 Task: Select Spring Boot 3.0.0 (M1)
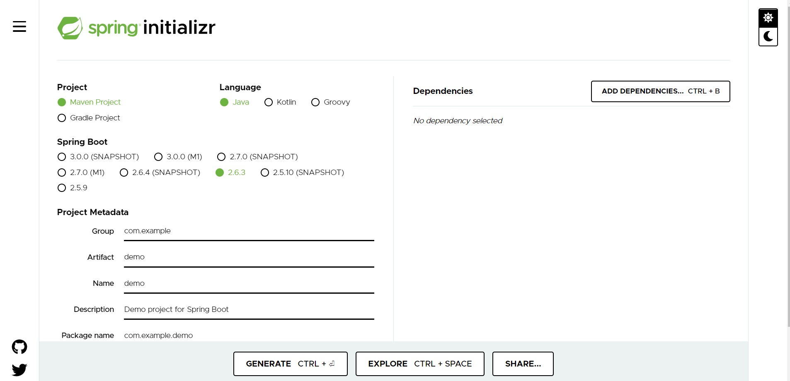point(178,157)
